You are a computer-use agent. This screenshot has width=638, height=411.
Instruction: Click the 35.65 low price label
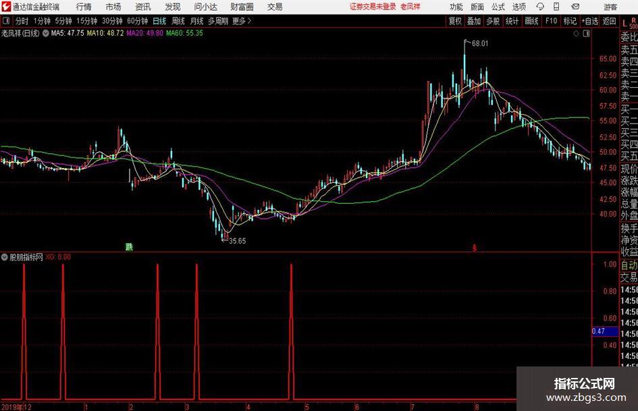click(237, 241)
